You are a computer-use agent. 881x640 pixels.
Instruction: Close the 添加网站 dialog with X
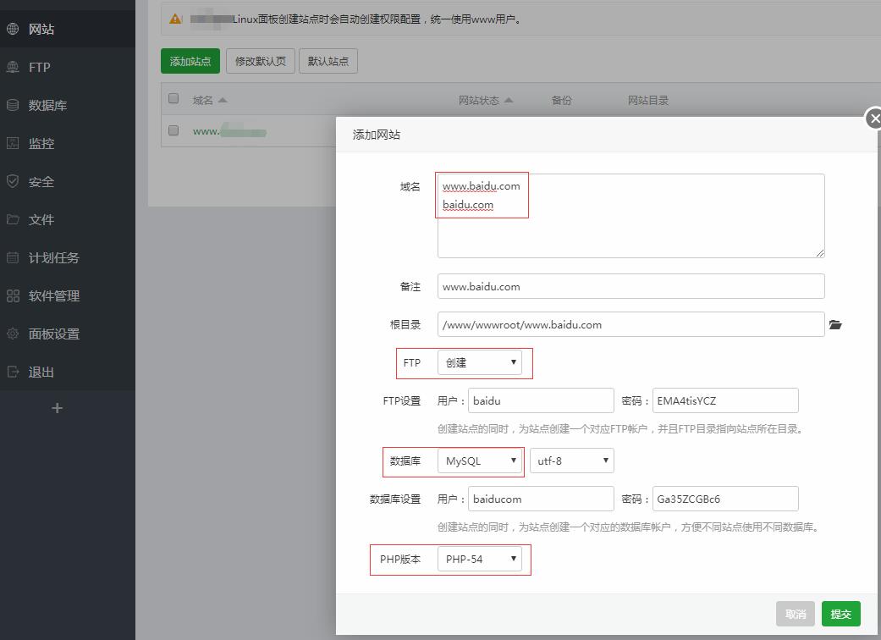874,119
